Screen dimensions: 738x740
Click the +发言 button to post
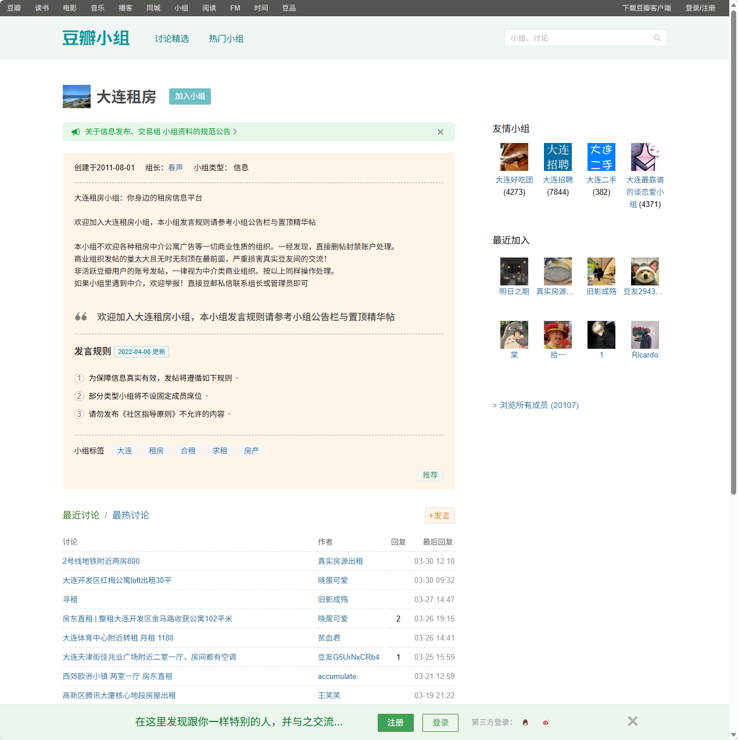pos(440,516)
